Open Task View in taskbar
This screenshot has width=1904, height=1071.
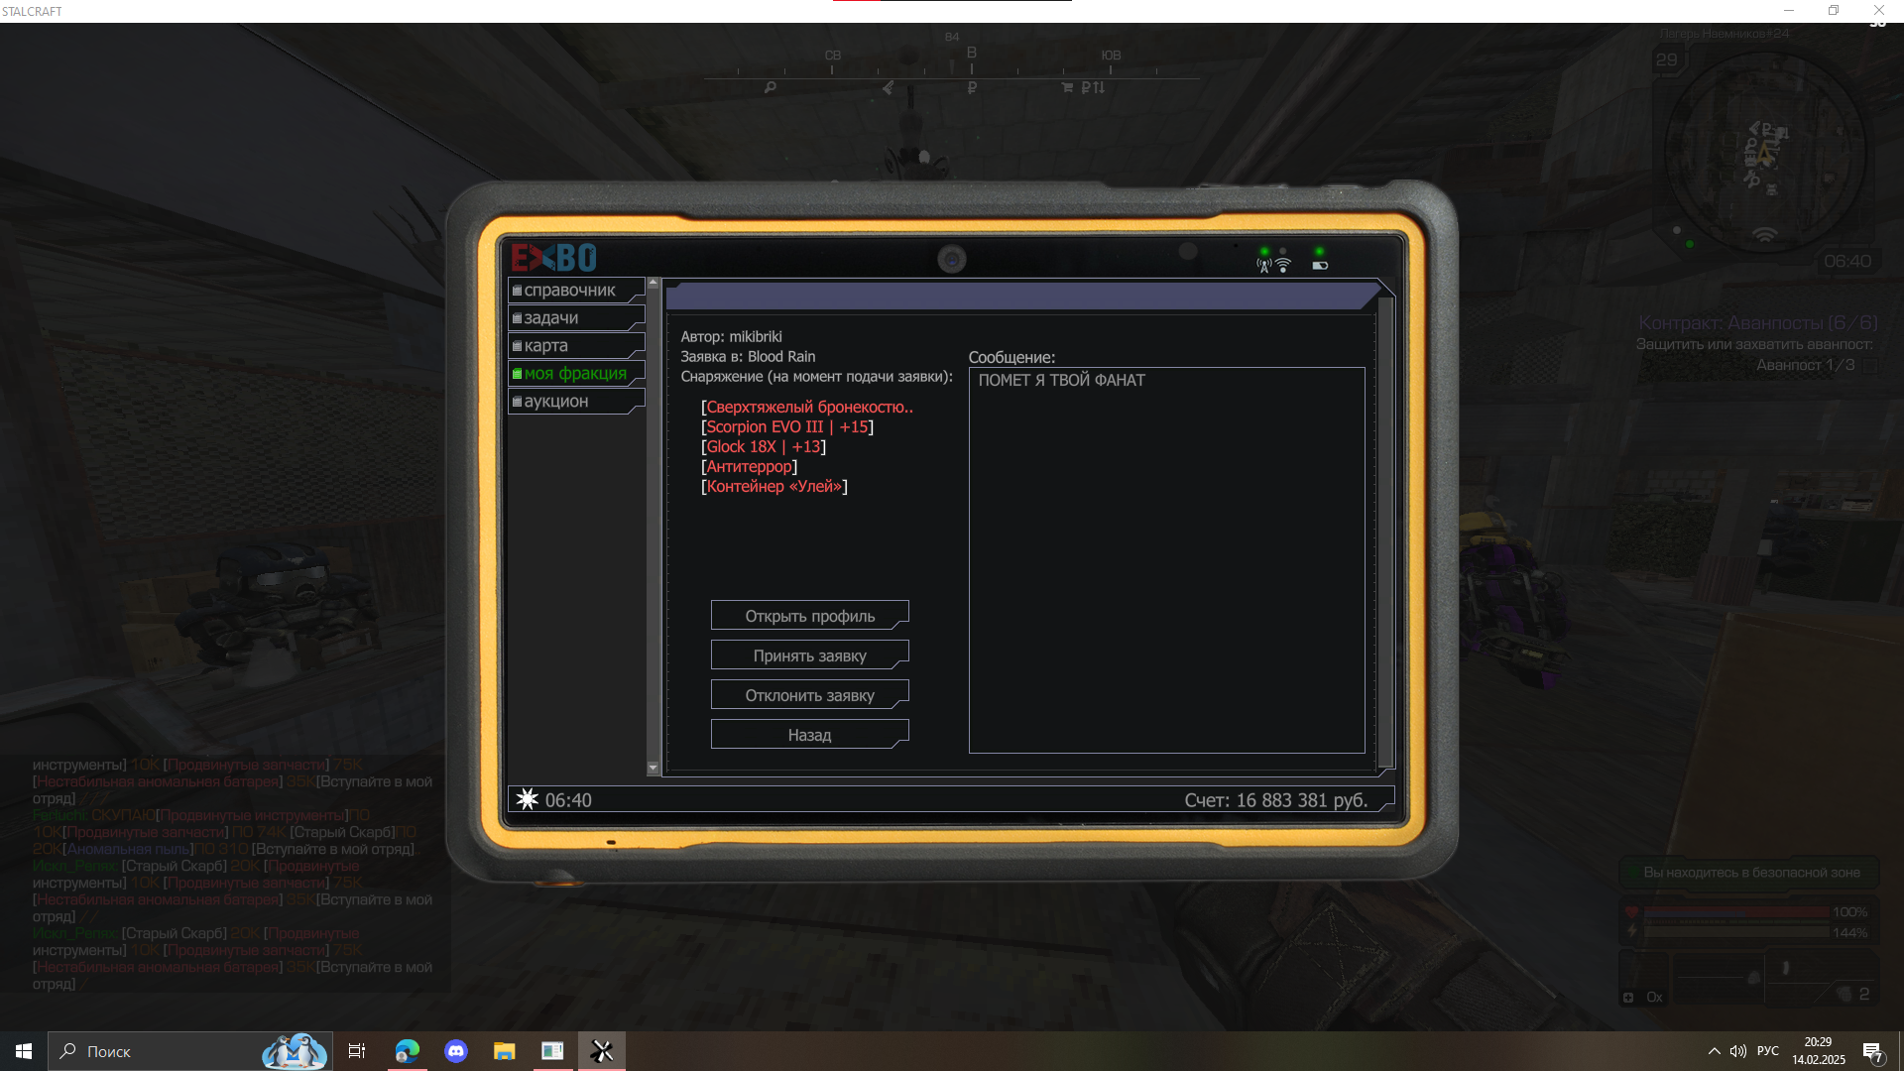(x=357, y=1051)
